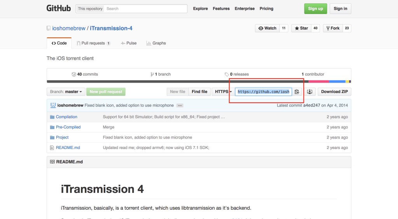This screenshot has height=219, width=398.
Task: Open ioshomebrew owner link in title
Action: point(69,28)
